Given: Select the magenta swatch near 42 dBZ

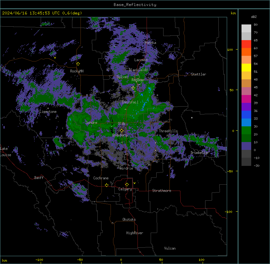Looking at the screenshot, I should pos(246,99).
